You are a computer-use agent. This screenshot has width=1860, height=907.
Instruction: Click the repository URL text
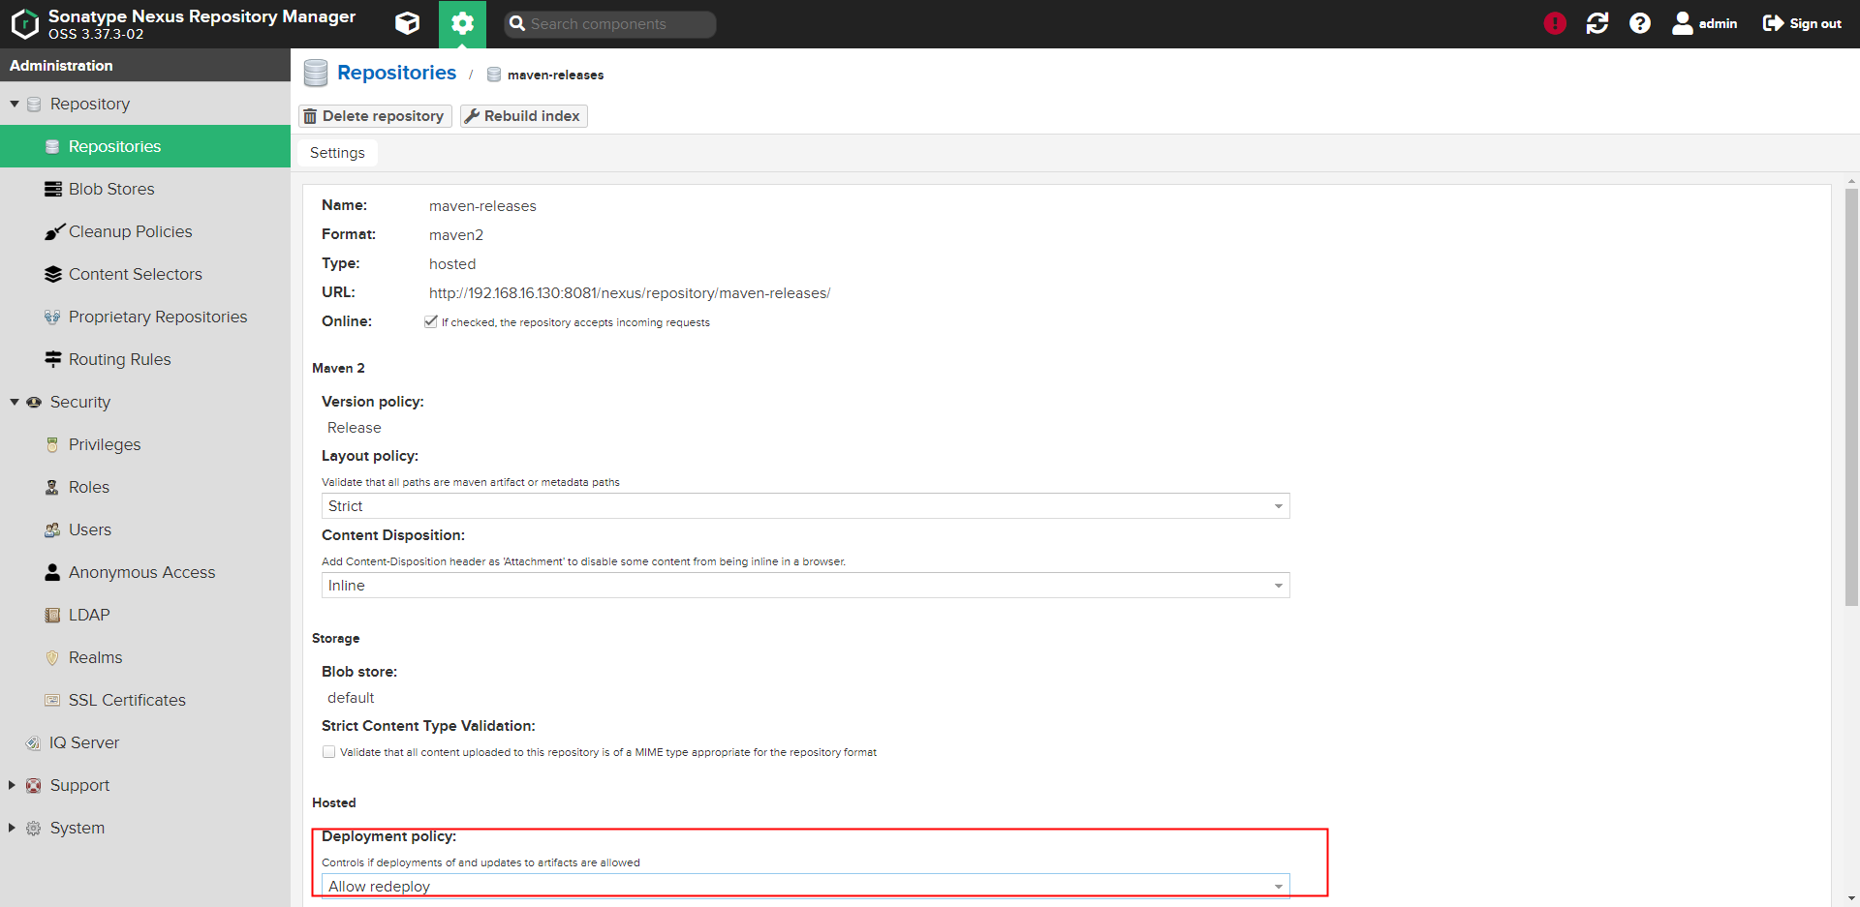(630, 293)
